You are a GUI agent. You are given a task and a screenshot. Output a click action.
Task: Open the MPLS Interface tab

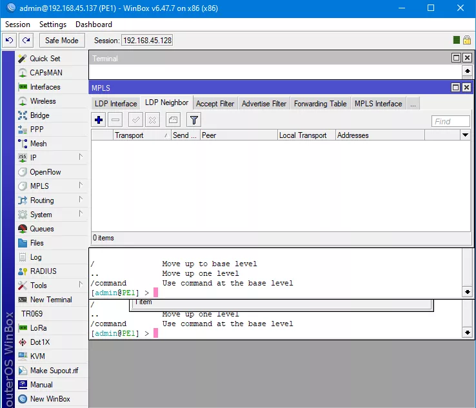pos(378,104)
